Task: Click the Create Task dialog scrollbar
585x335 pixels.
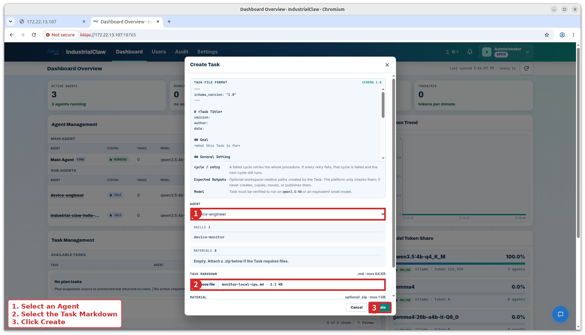Action: 394,173
